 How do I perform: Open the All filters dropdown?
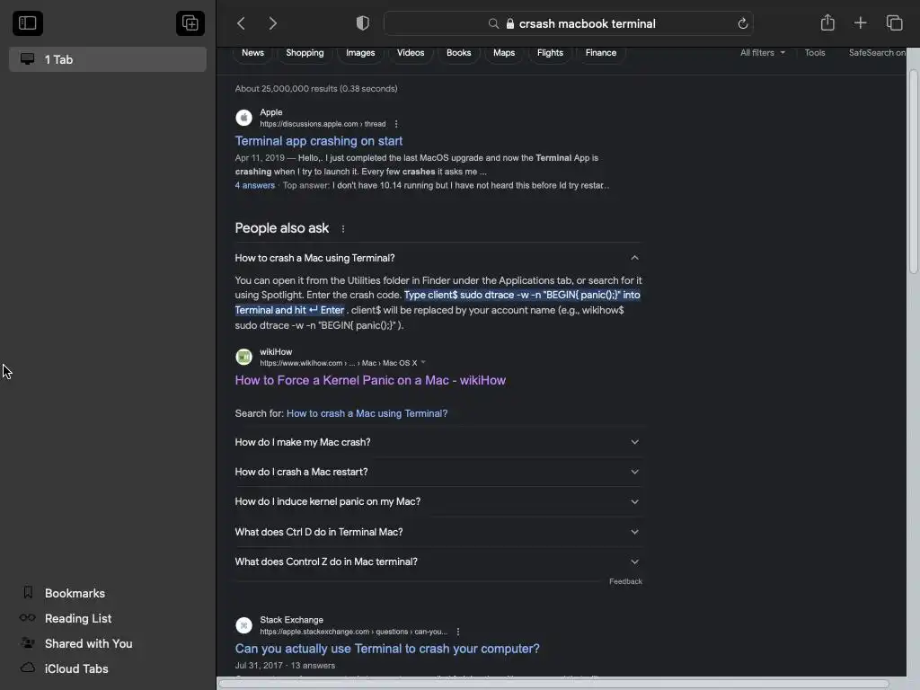click(762, 53)
